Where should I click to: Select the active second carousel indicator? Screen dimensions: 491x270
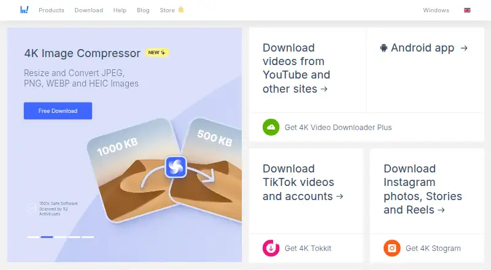coord(47,237)
